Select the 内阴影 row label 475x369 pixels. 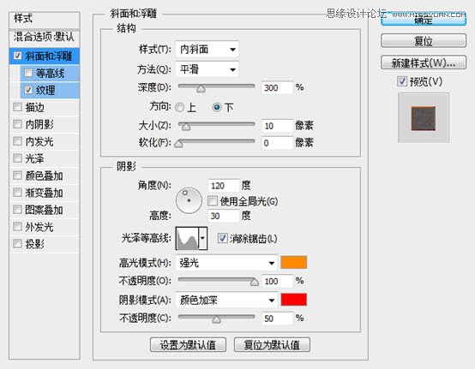(x=39, y=124)
